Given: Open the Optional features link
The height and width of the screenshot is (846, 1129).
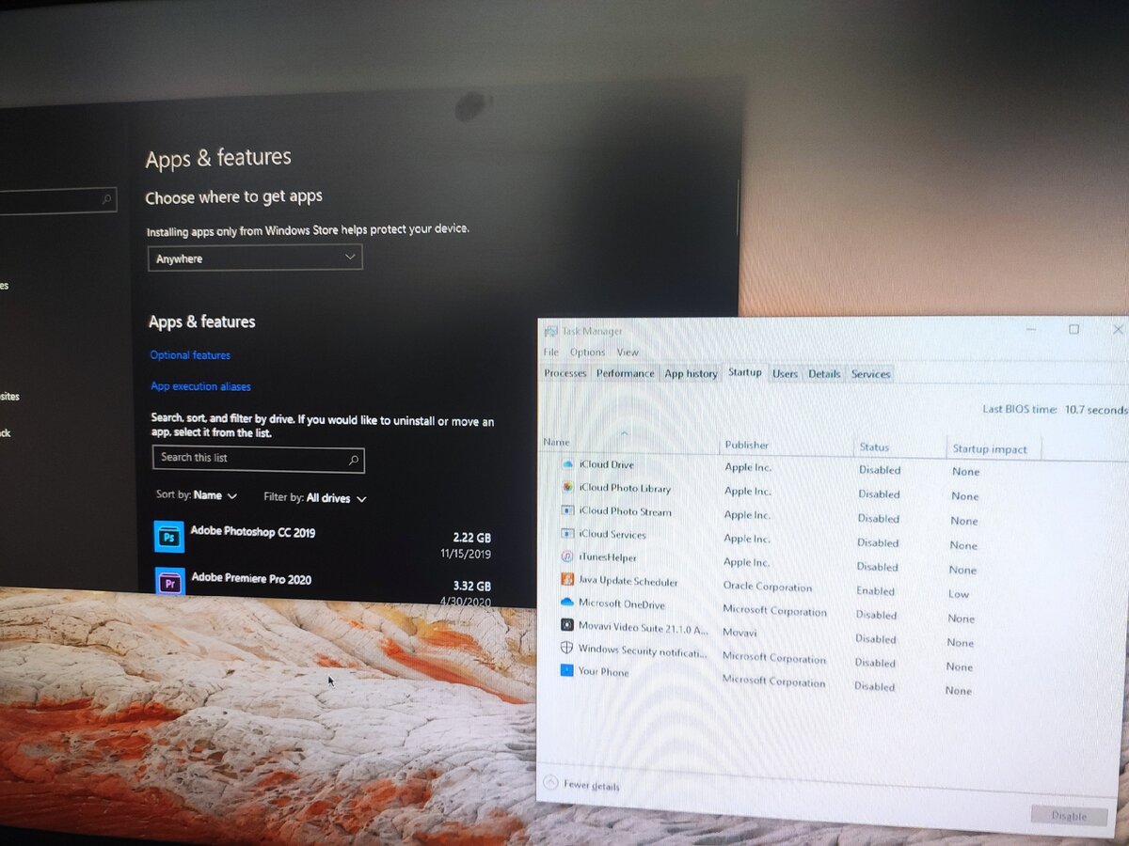Looking at the screenshot, I should coord(190,355).
